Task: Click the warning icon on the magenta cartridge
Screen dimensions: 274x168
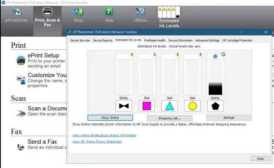Action: pos(154,54)
